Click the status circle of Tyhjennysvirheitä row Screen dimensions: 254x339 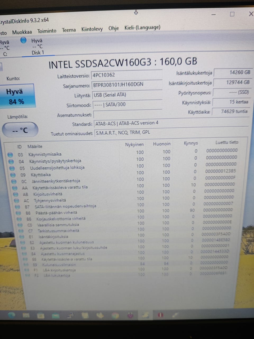(17, 201)
